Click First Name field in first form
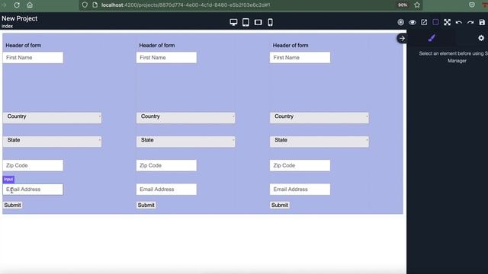488x274 pixels. [x=33, y=58]
